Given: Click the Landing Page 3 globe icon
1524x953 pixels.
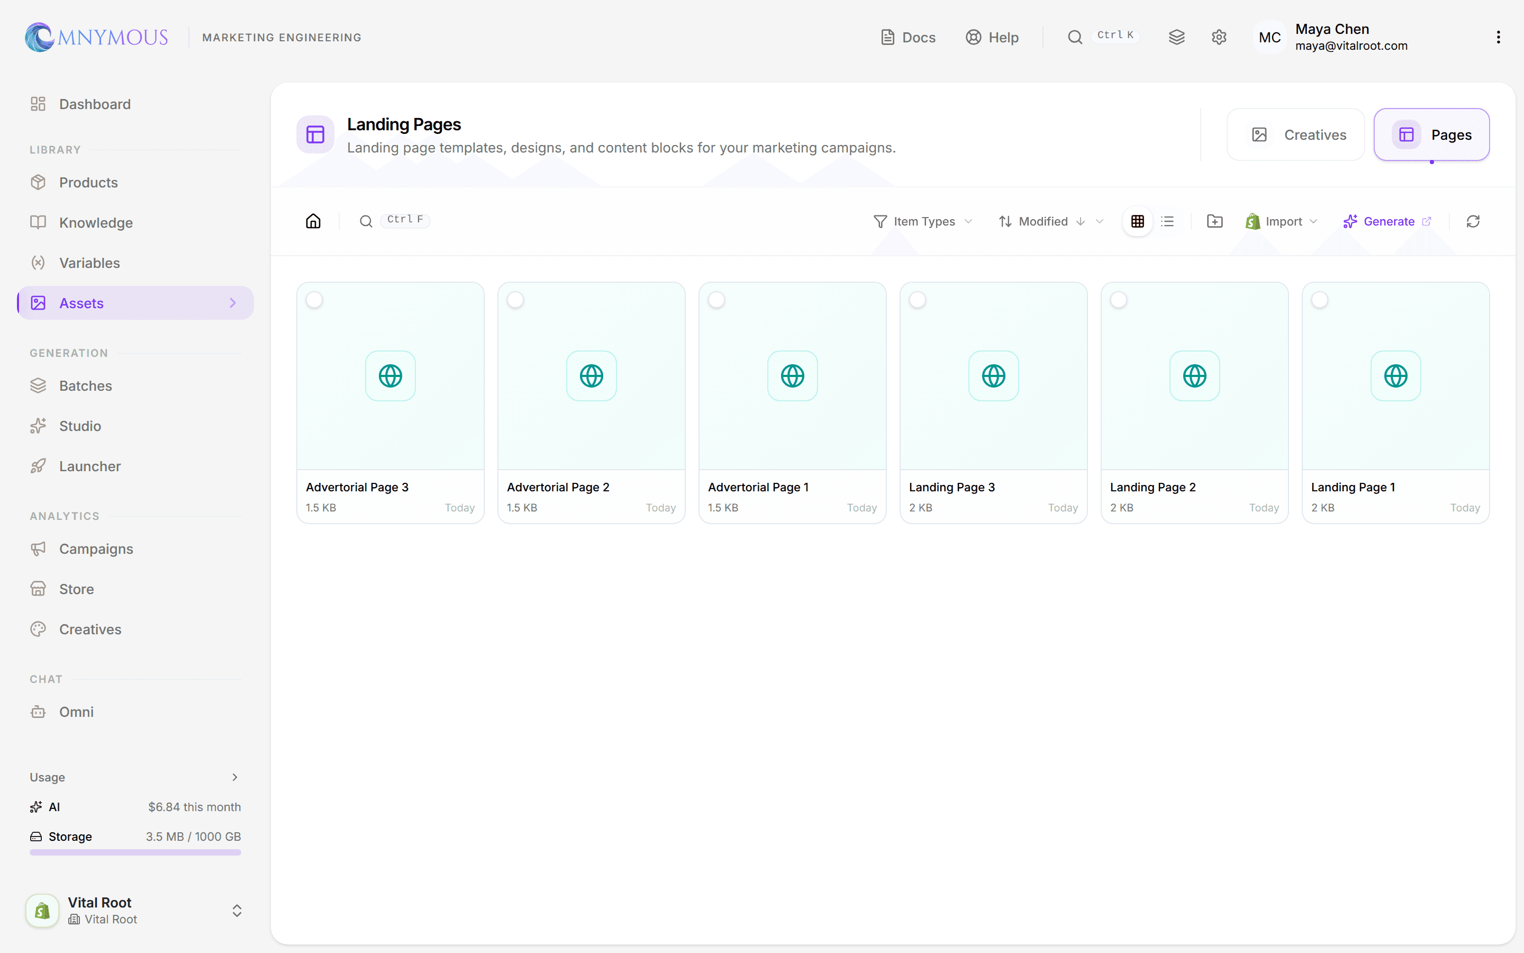Looking at the screenshot, I should (x=993, y=376).
